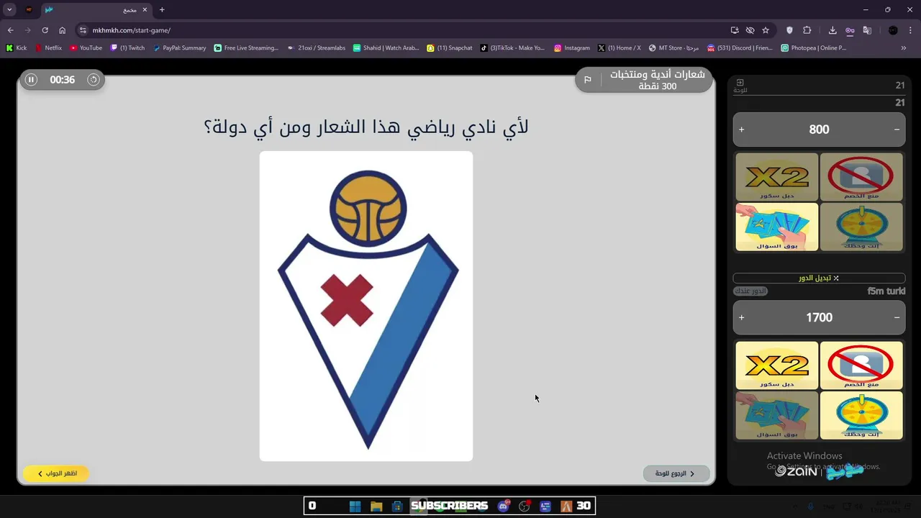Use f5m turki's wheel card
The width and height of the screenshot is (921, 518).
(861, 415)
